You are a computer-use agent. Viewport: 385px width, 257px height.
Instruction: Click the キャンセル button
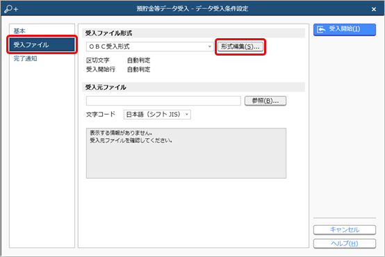click(x=345, y=230)
